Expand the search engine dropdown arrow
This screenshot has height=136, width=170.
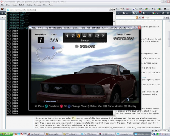tap(164, 18)
